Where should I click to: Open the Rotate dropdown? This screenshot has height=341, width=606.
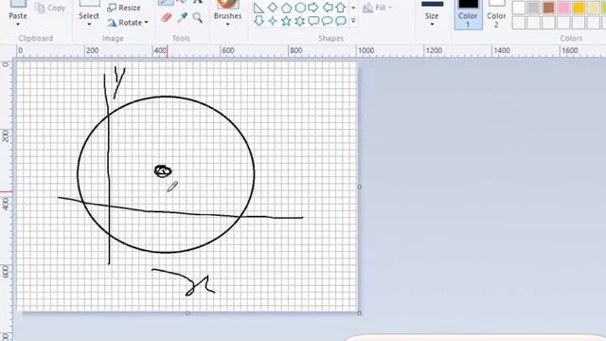pos(129,23)
